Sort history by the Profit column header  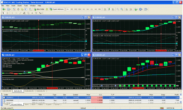coord(177,95)
